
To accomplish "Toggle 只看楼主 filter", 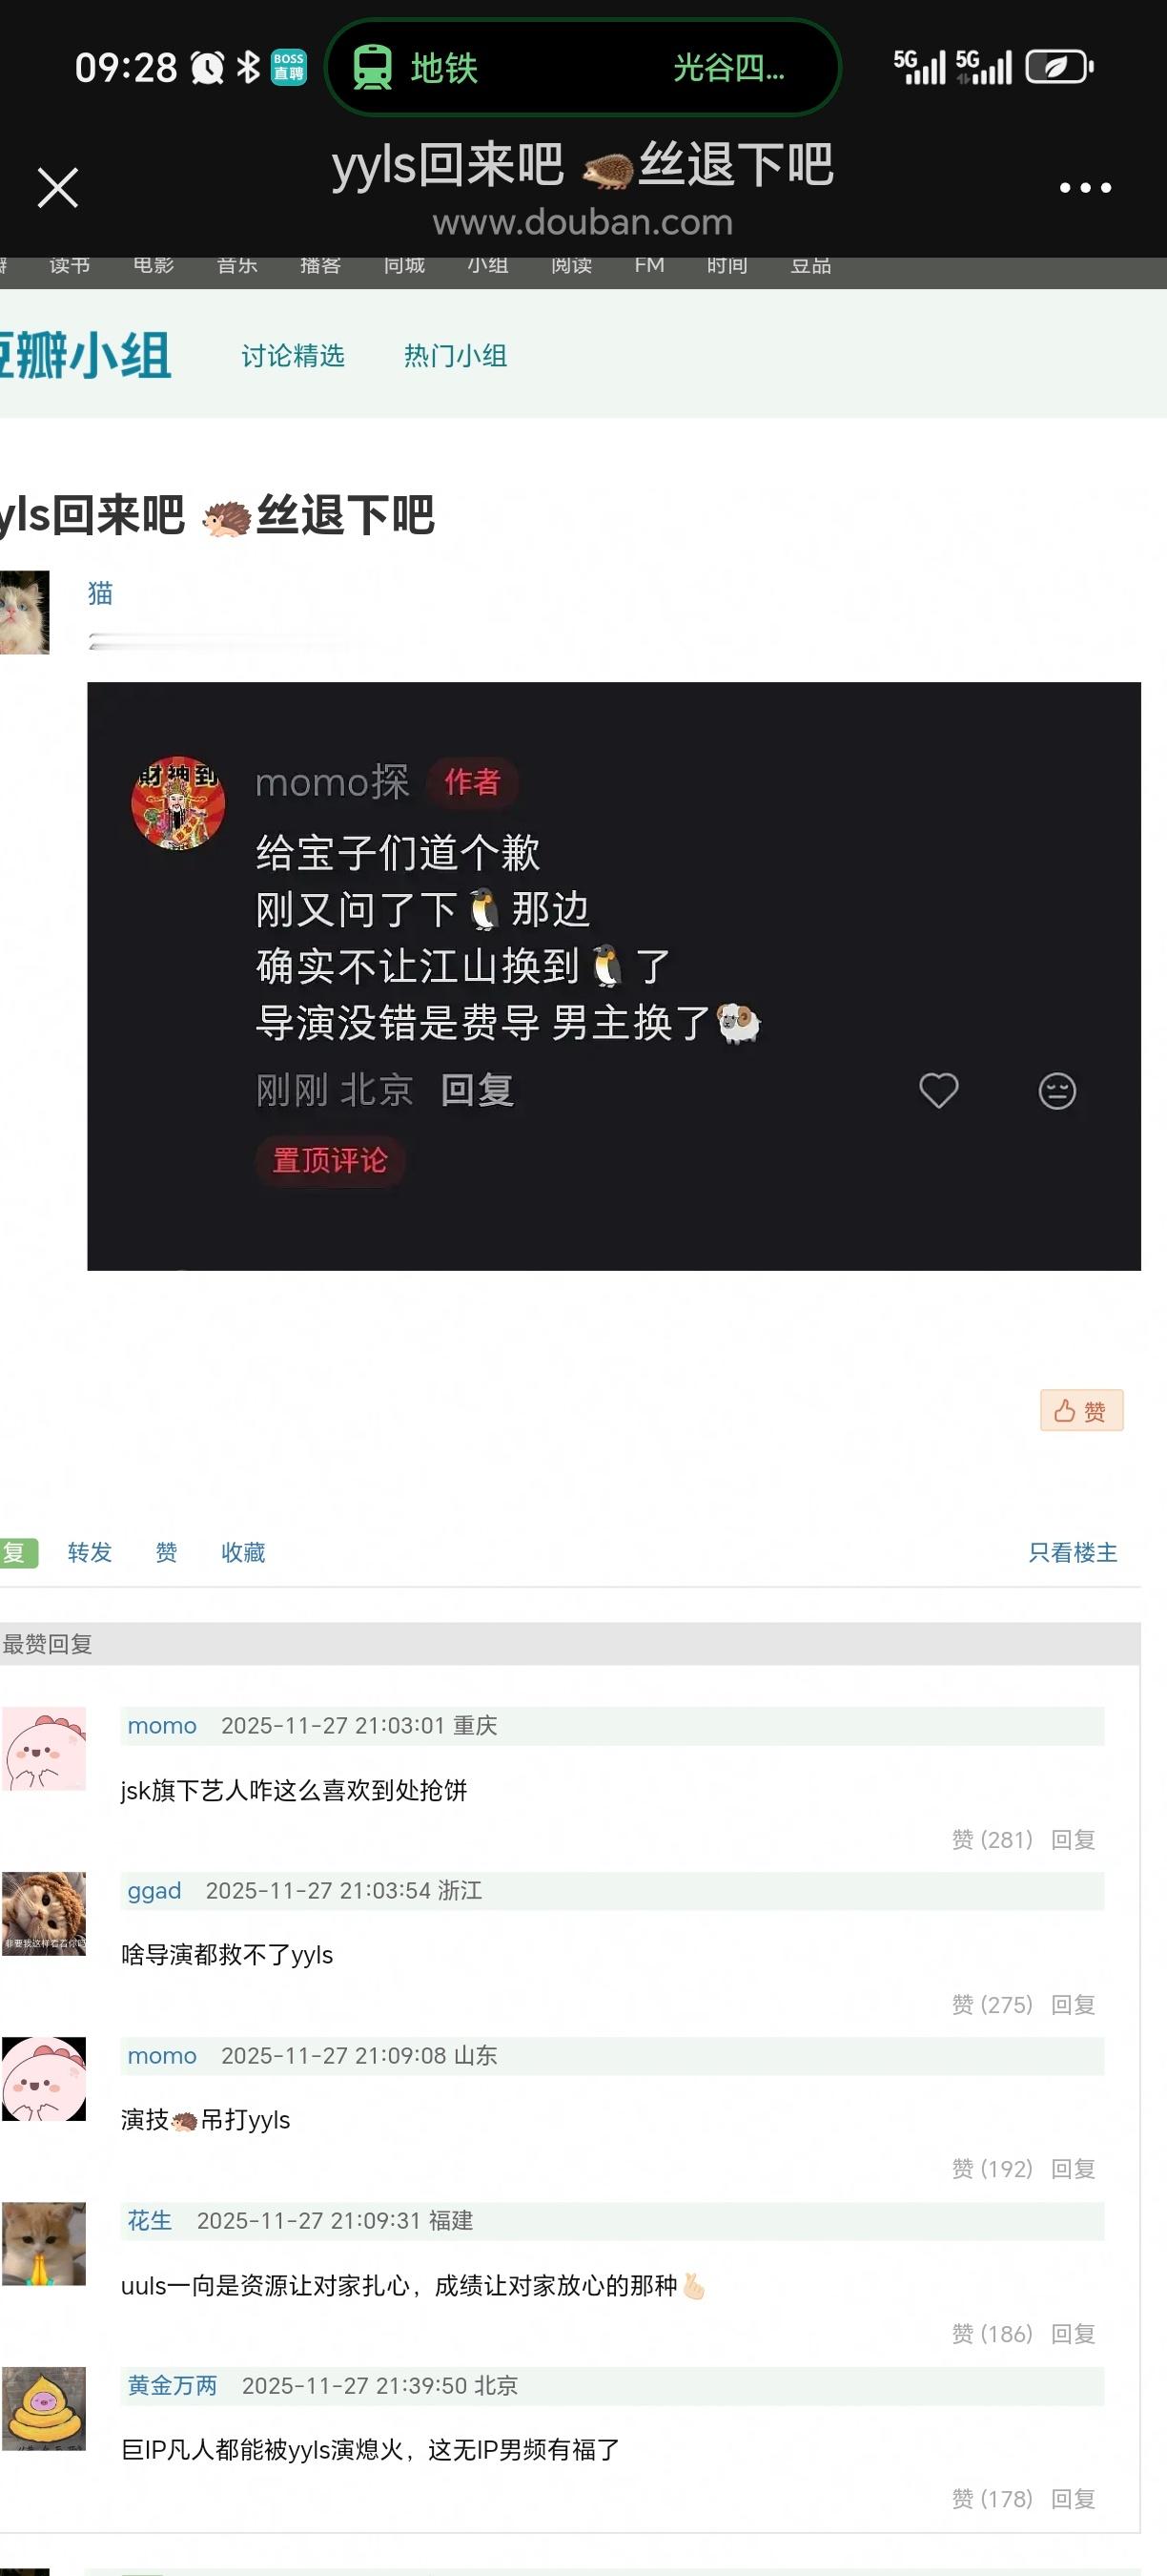I will tap(1073, 1552).
